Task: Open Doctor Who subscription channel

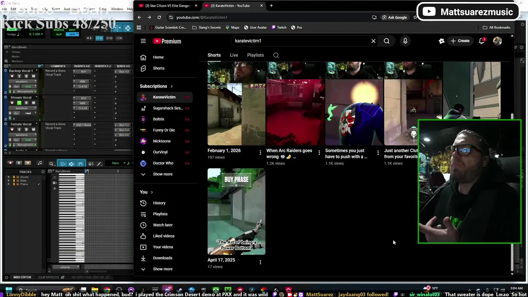Action: coord(165,163)
